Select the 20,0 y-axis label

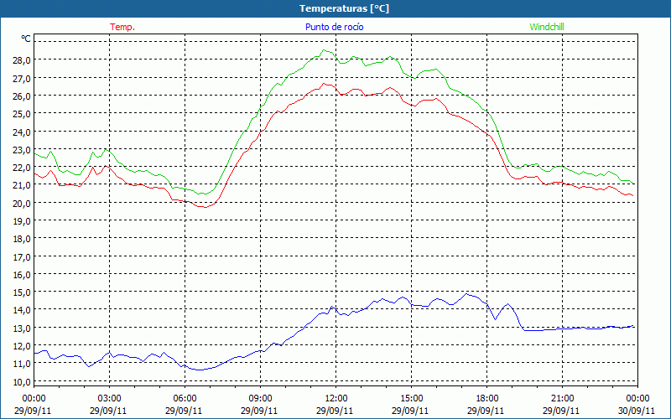tap(20, 203)
